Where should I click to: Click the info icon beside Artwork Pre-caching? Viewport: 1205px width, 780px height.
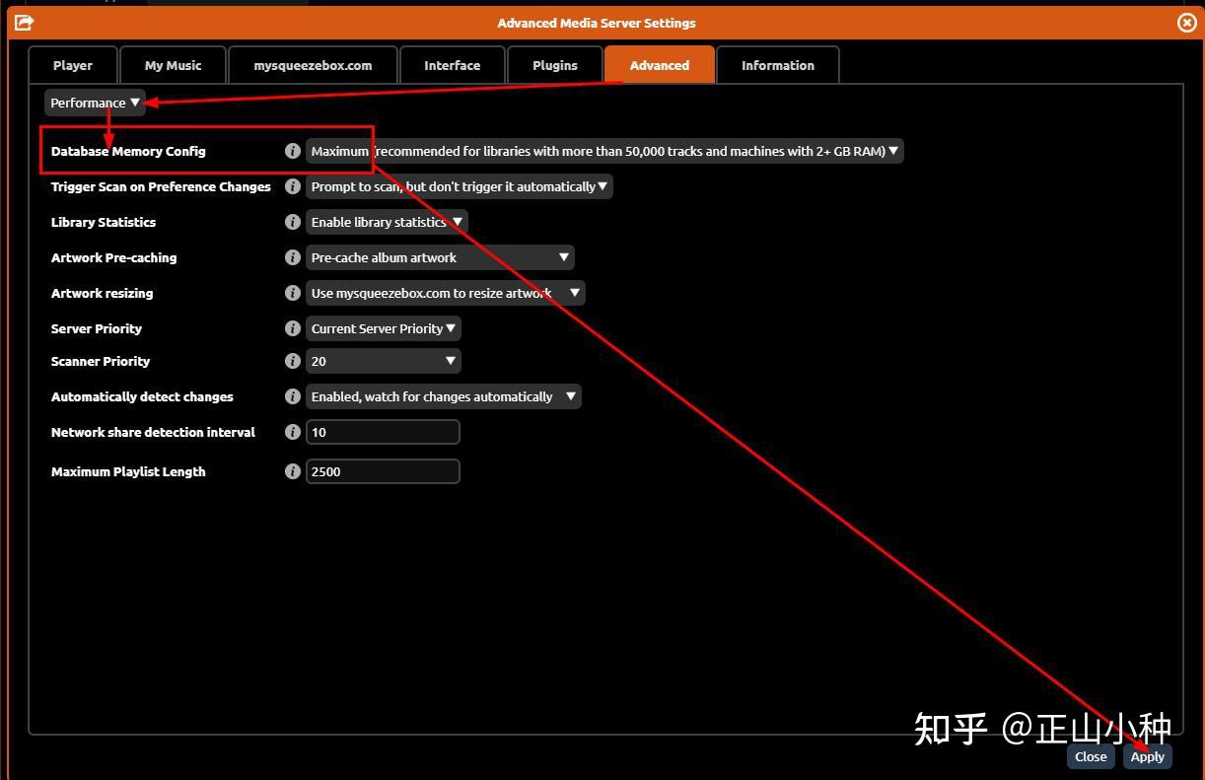(x=293, y=257)
